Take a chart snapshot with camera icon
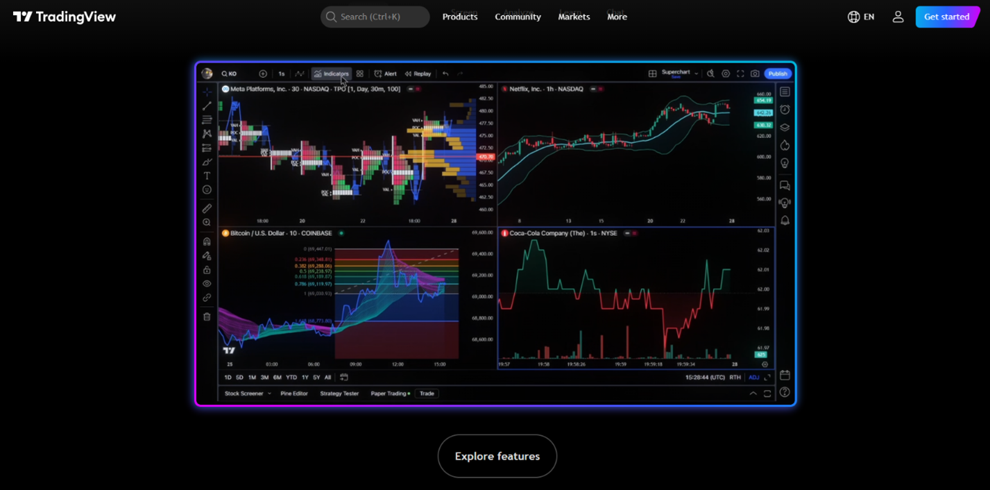 tap(755, 74)
